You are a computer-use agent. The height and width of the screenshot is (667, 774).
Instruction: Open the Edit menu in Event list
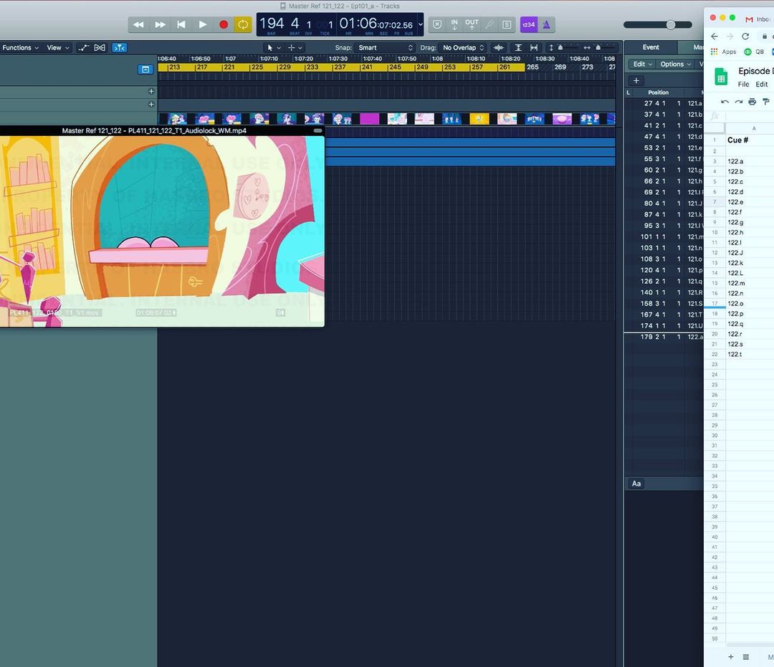642,64
